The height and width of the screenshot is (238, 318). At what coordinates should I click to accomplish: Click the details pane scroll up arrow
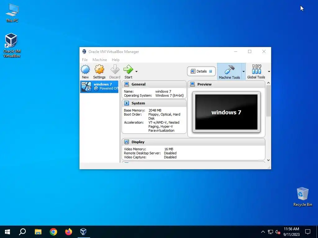269,83
